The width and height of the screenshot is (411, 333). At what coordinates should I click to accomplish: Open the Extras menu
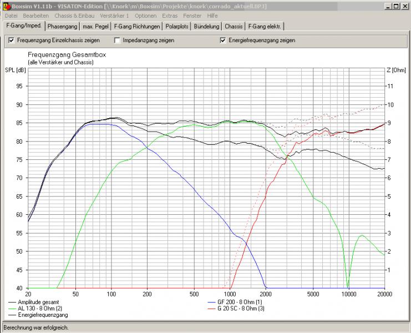pos(170,16)
